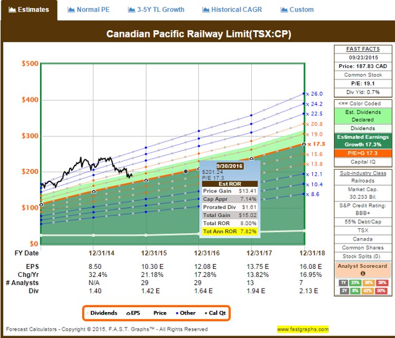Click Sub-industry Class link
This screenshot has height=338, width=395.
pyautogui.click(x=363, y=173)
